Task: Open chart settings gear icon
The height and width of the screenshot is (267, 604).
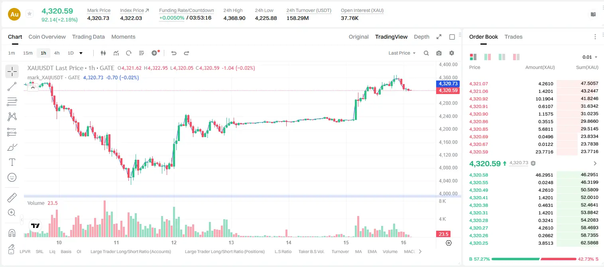Action: tap(452, 53)
